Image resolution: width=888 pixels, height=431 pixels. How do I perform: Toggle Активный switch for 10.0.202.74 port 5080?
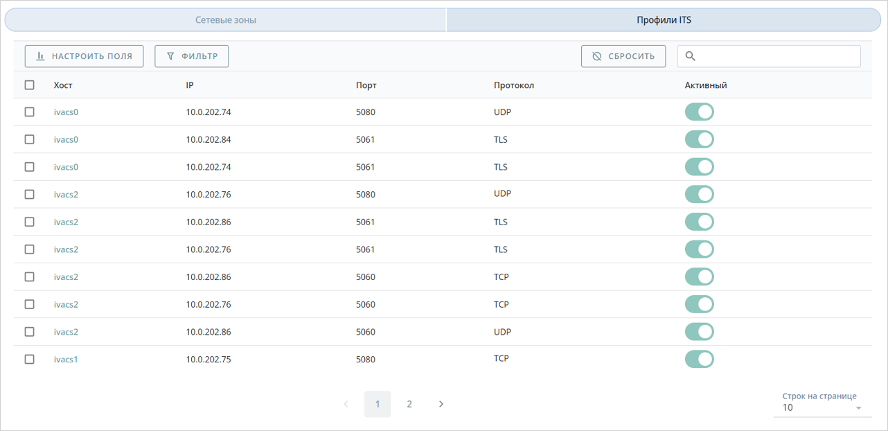click(x=699, y=112)
